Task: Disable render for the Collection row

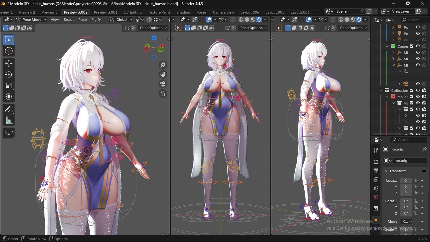Action: tap(424, 90)
